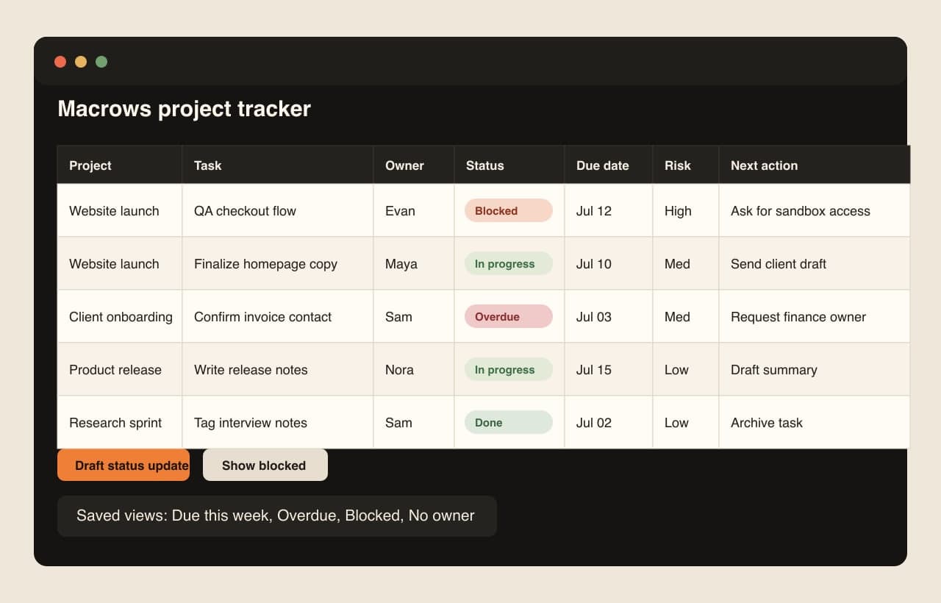Viewport: 941px width, 603px height.
Task: Click the Macrows project tracker title
Action: pyautogui.click(x=185, y=109)
